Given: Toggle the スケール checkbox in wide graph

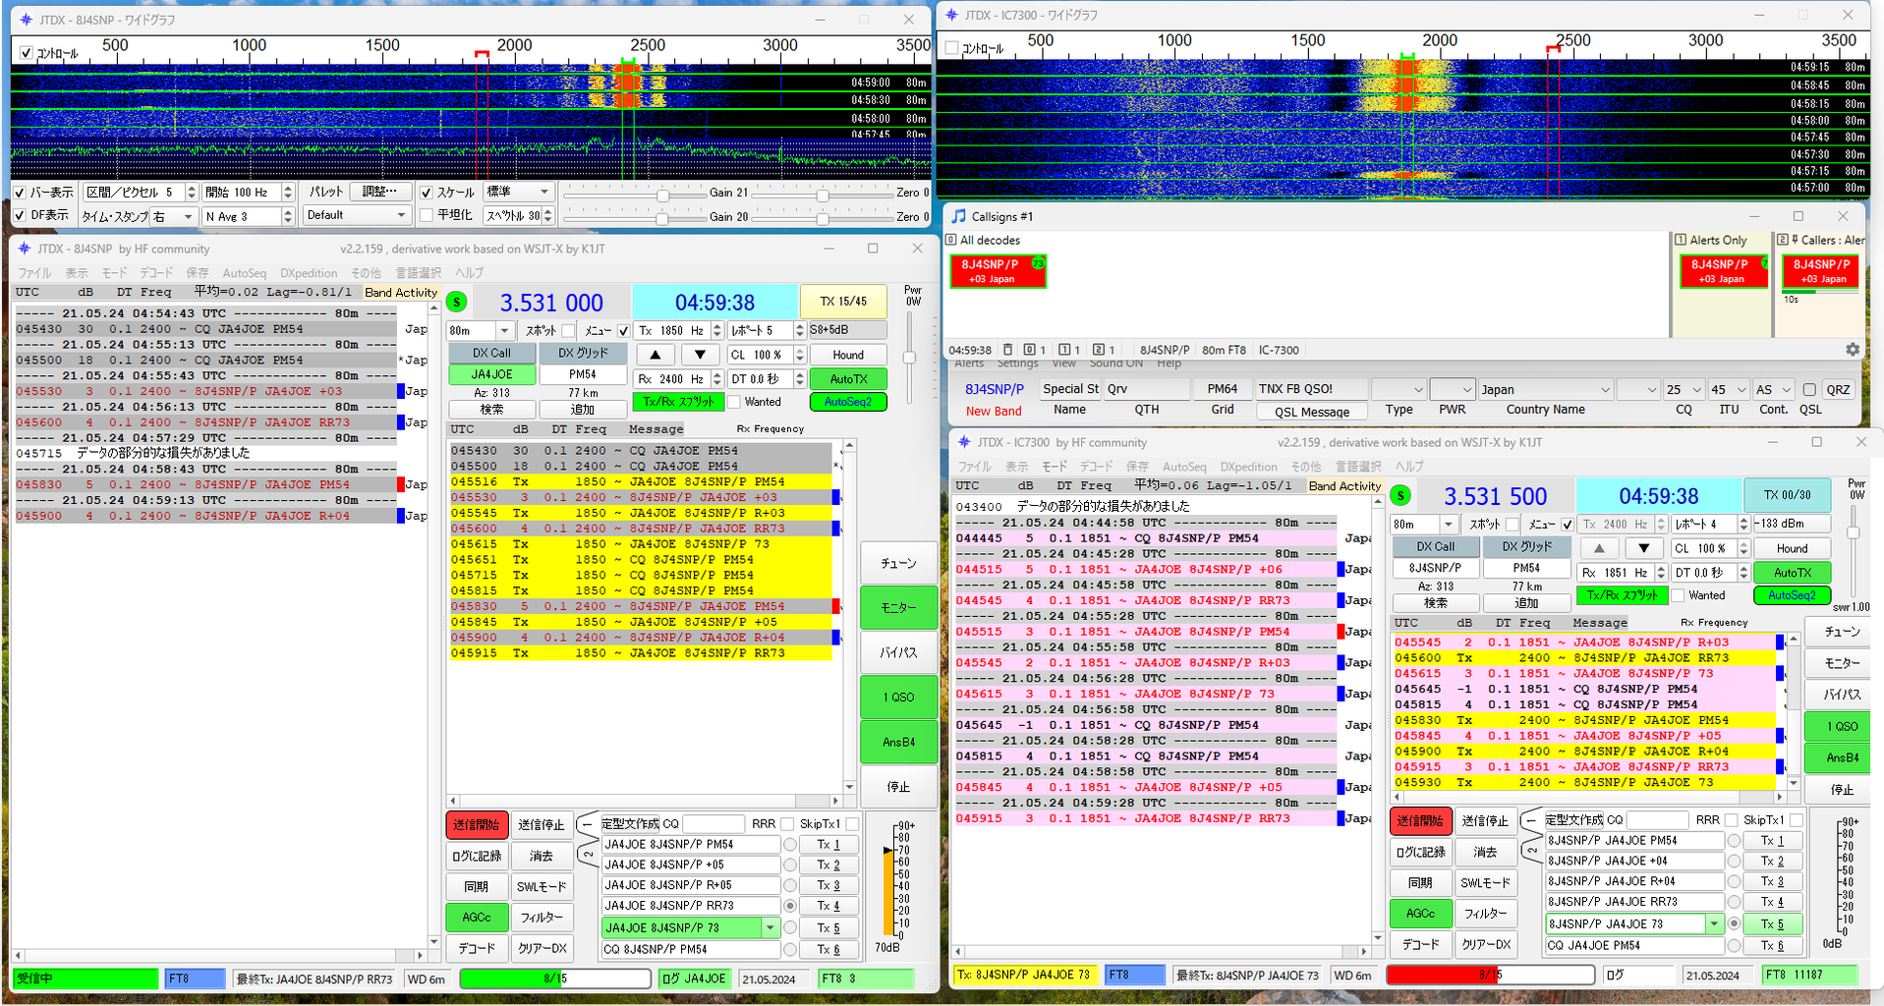Looking at the screenshot, I should [426, 193].
